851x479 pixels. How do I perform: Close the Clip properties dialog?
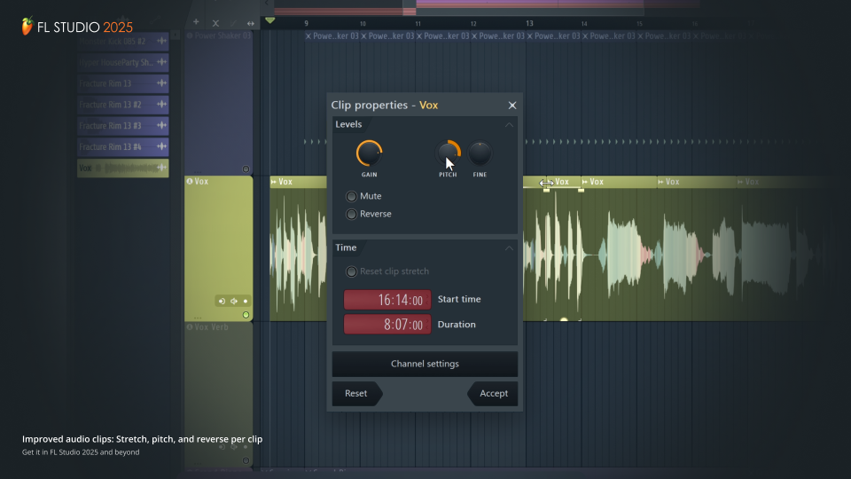511,106
